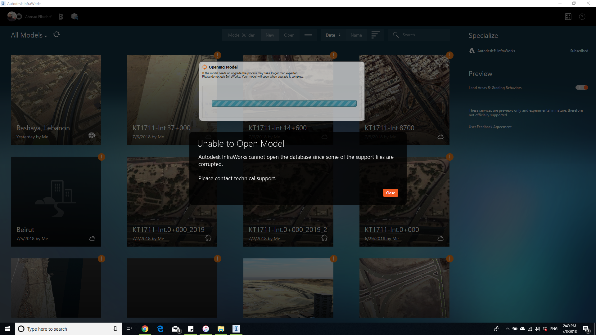
Task: Click the warning badge on KT1711-Int.8700
Action: 450,55
